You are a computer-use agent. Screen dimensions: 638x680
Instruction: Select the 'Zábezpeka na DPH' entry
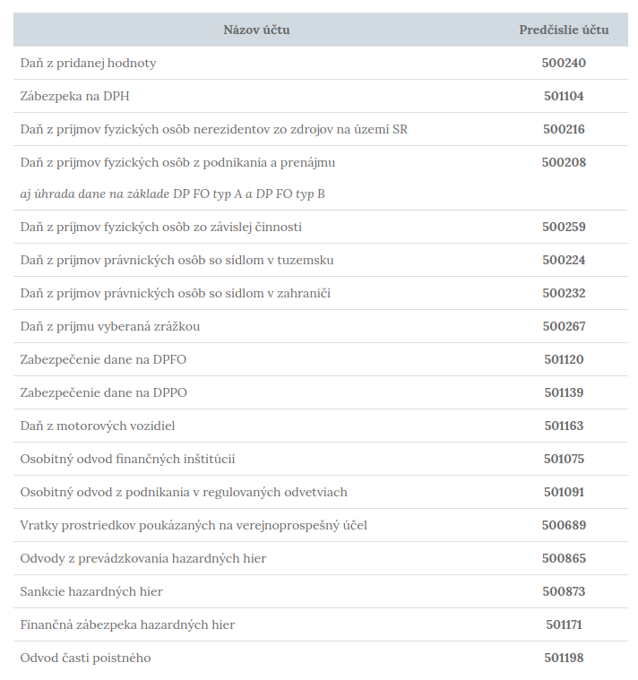pos(75,96)
